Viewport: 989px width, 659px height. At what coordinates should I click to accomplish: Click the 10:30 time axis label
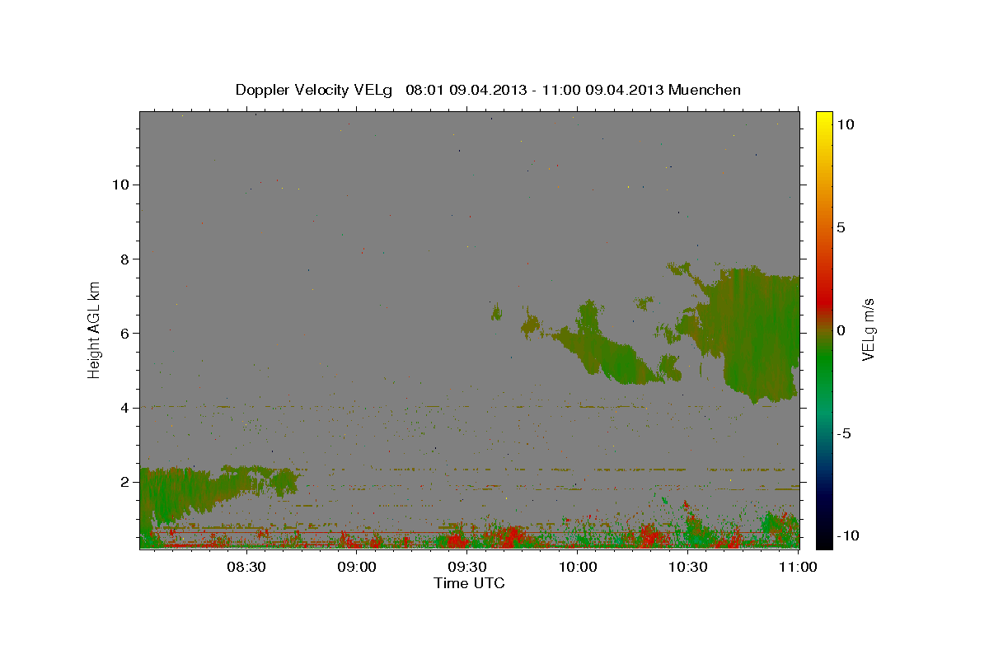pyautogui.click(x=688, y=567)
